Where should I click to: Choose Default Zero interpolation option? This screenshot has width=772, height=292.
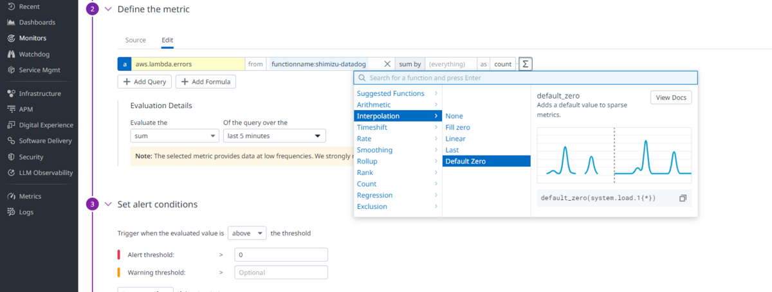click(486, 161)
